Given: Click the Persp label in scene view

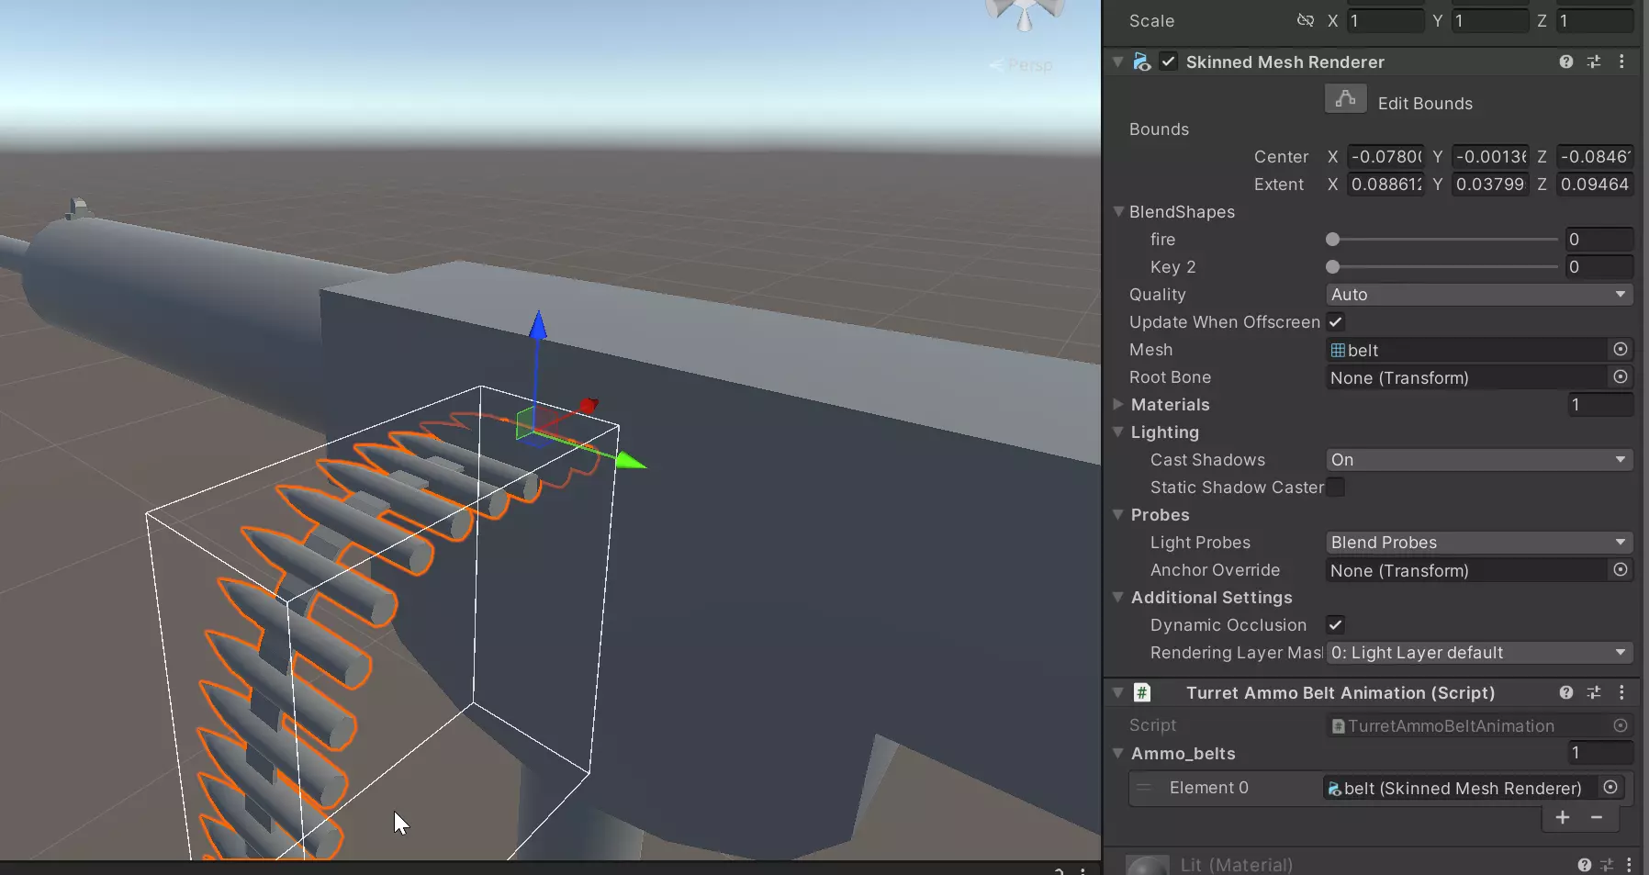Looking at the screenshot, I should (1029, 65).
